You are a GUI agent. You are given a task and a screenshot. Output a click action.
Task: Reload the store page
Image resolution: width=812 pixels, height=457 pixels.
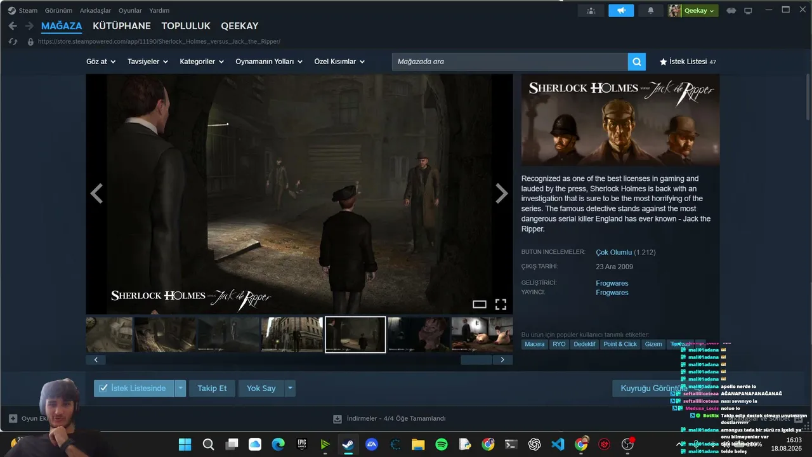13,42
